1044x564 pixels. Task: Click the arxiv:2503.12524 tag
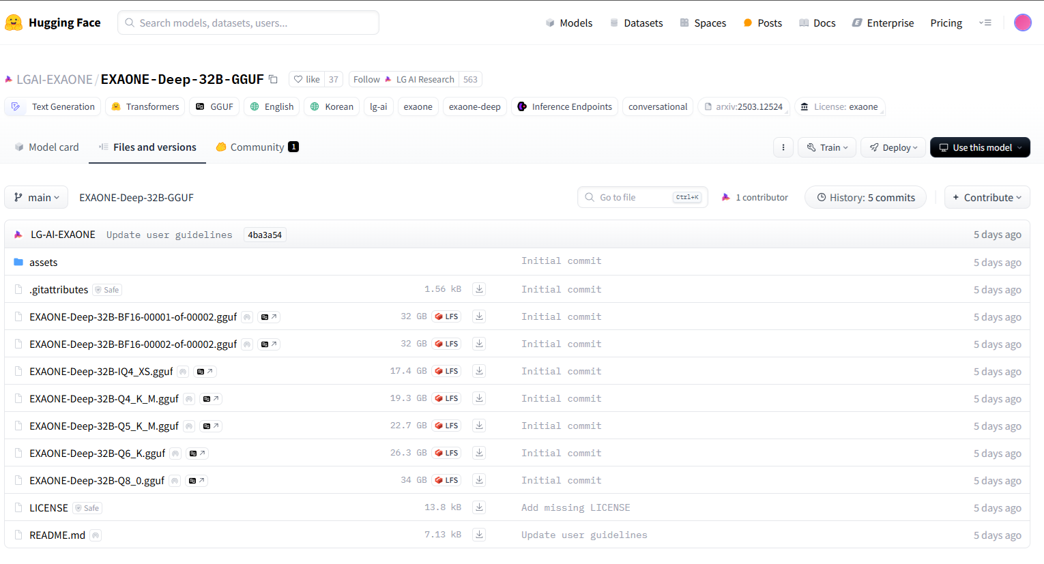coord(744,106)
